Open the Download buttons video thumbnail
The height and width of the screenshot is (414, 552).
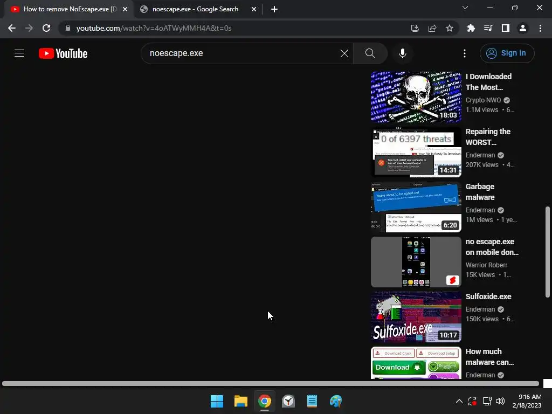(416, 363)
